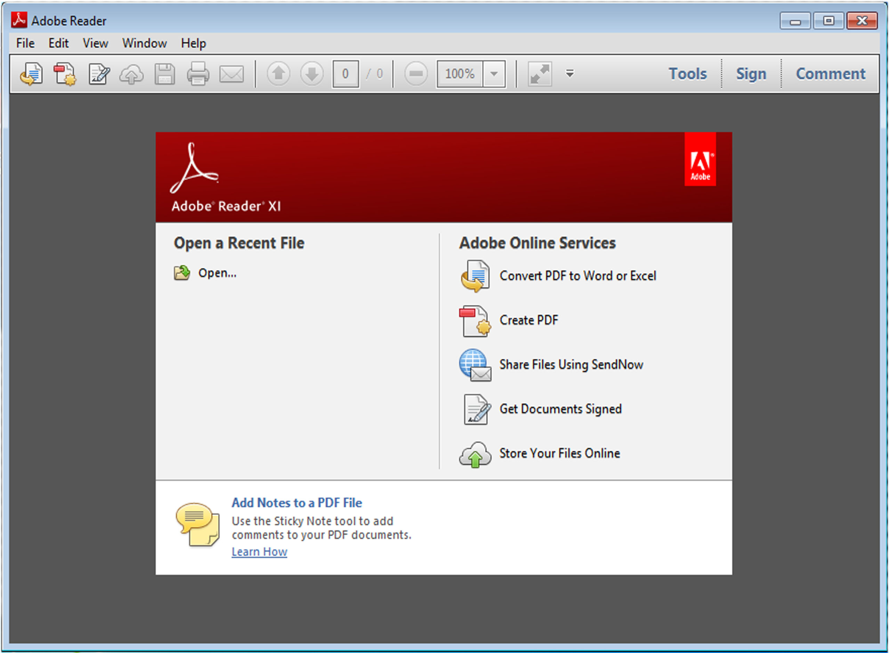This screenshot has height=653, width=890.
Task: Select the Create PDF toolbar icon
Action: tap(64, 73)
